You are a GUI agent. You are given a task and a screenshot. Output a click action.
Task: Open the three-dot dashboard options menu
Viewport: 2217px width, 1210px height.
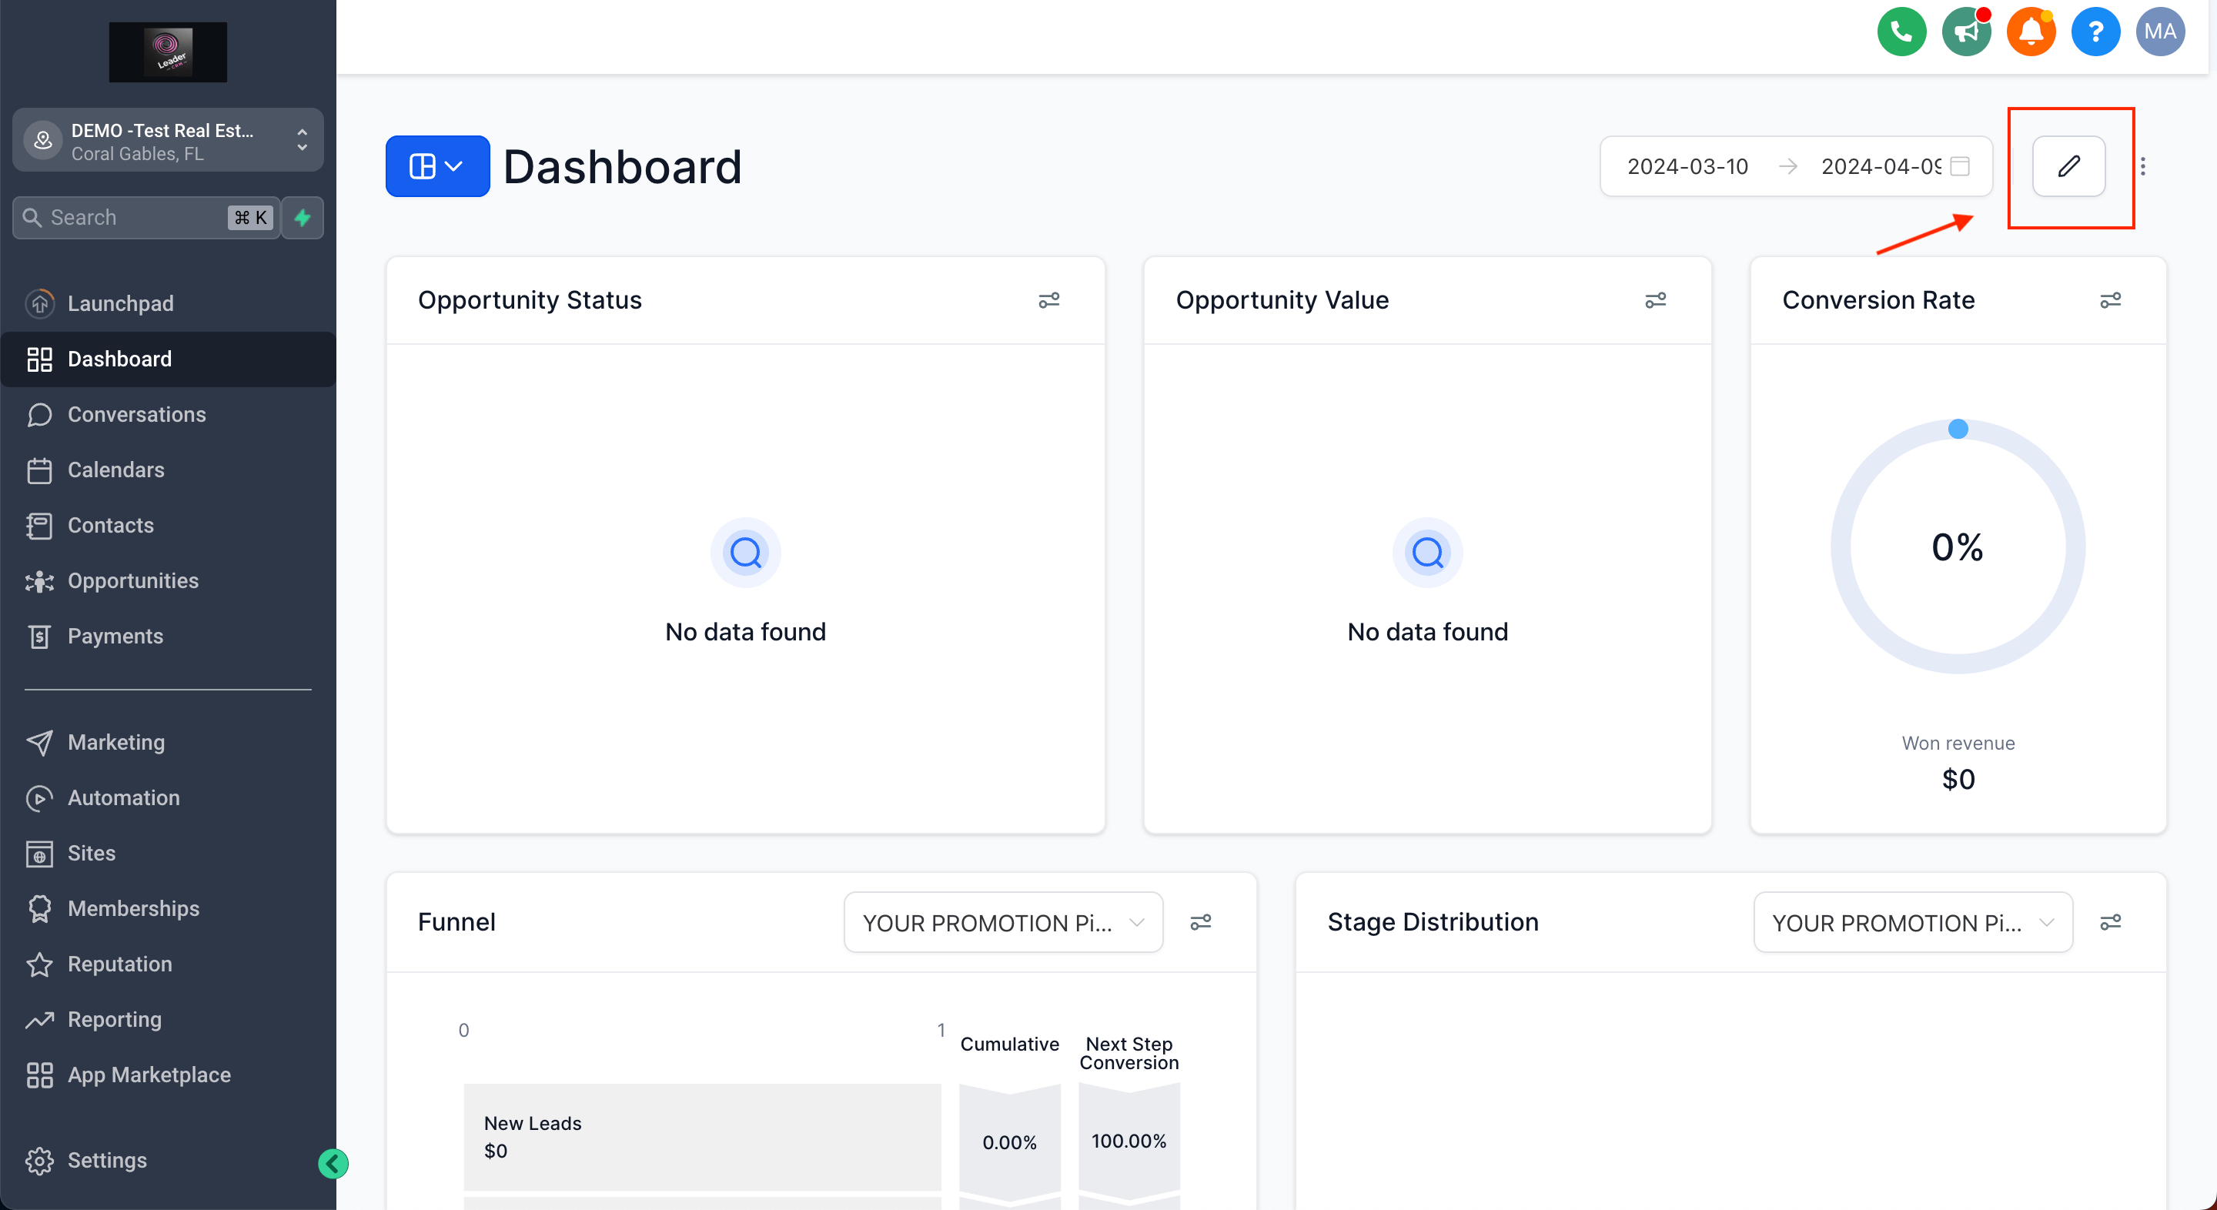[x=2142, y=166]
